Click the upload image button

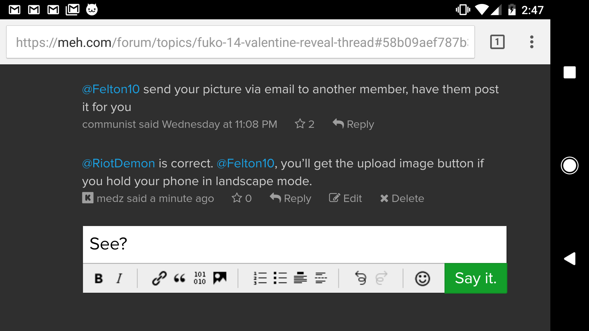tap(220, 278)
